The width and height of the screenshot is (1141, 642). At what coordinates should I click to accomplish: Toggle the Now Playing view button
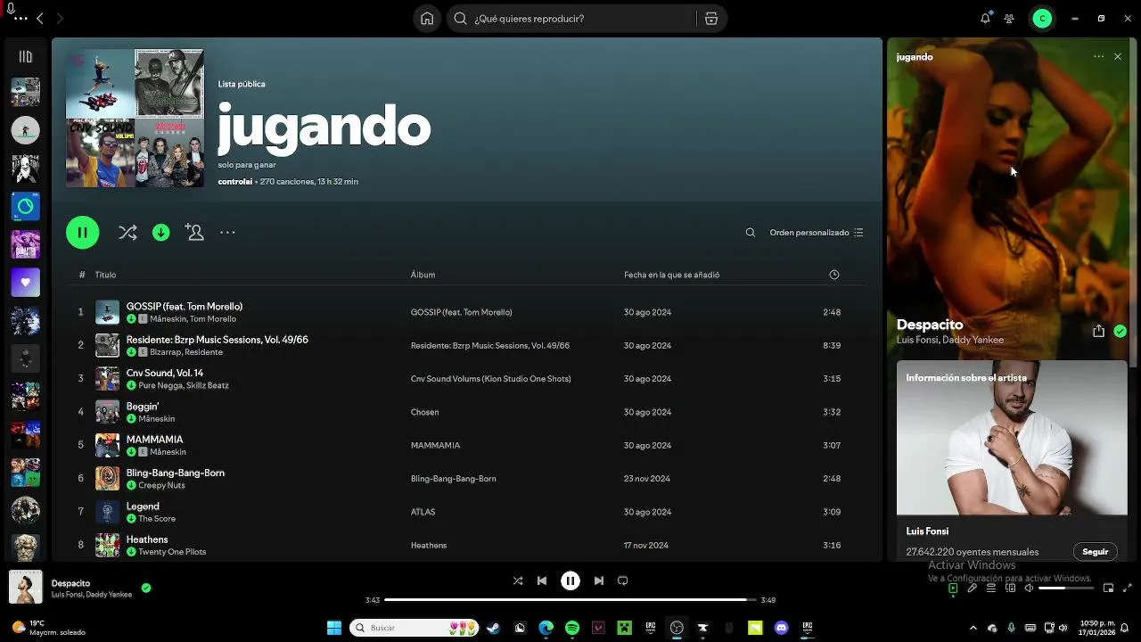tap(953, 588)
